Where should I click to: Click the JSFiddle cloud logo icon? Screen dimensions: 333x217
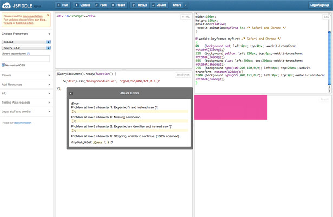tap(6, 5)
